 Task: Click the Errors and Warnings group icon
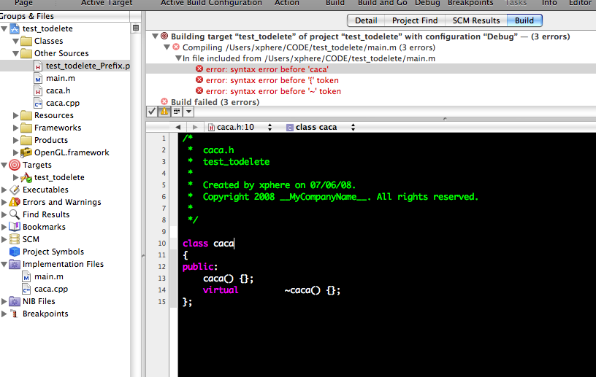15,202
